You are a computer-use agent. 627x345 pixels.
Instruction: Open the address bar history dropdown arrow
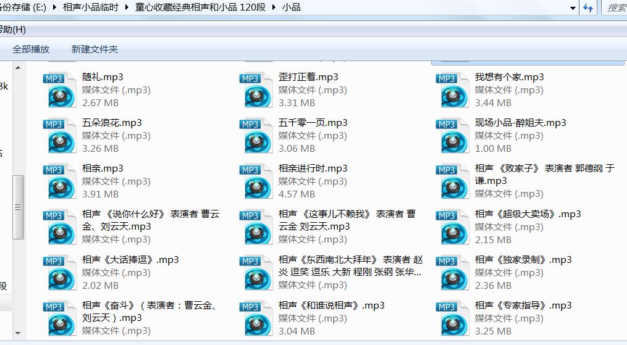click(573, 8)
